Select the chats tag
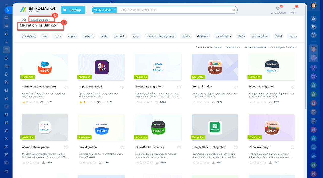Viewport: 323px width, 178px height. click(241, 36)
